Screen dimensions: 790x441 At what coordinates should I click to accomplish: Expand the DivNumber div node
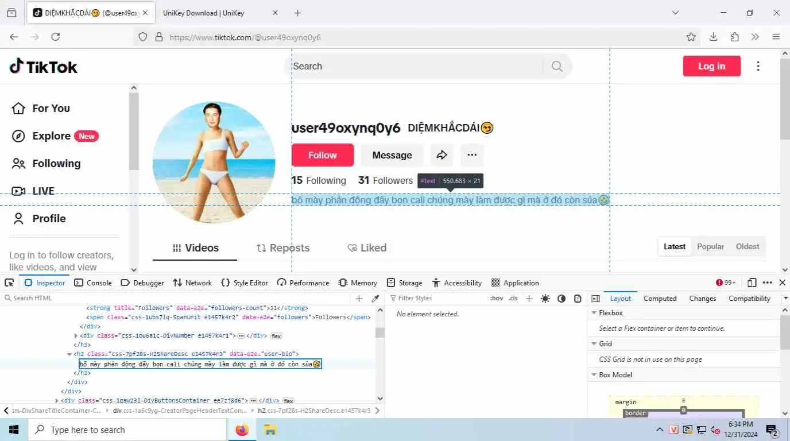(x=76, y=335)
